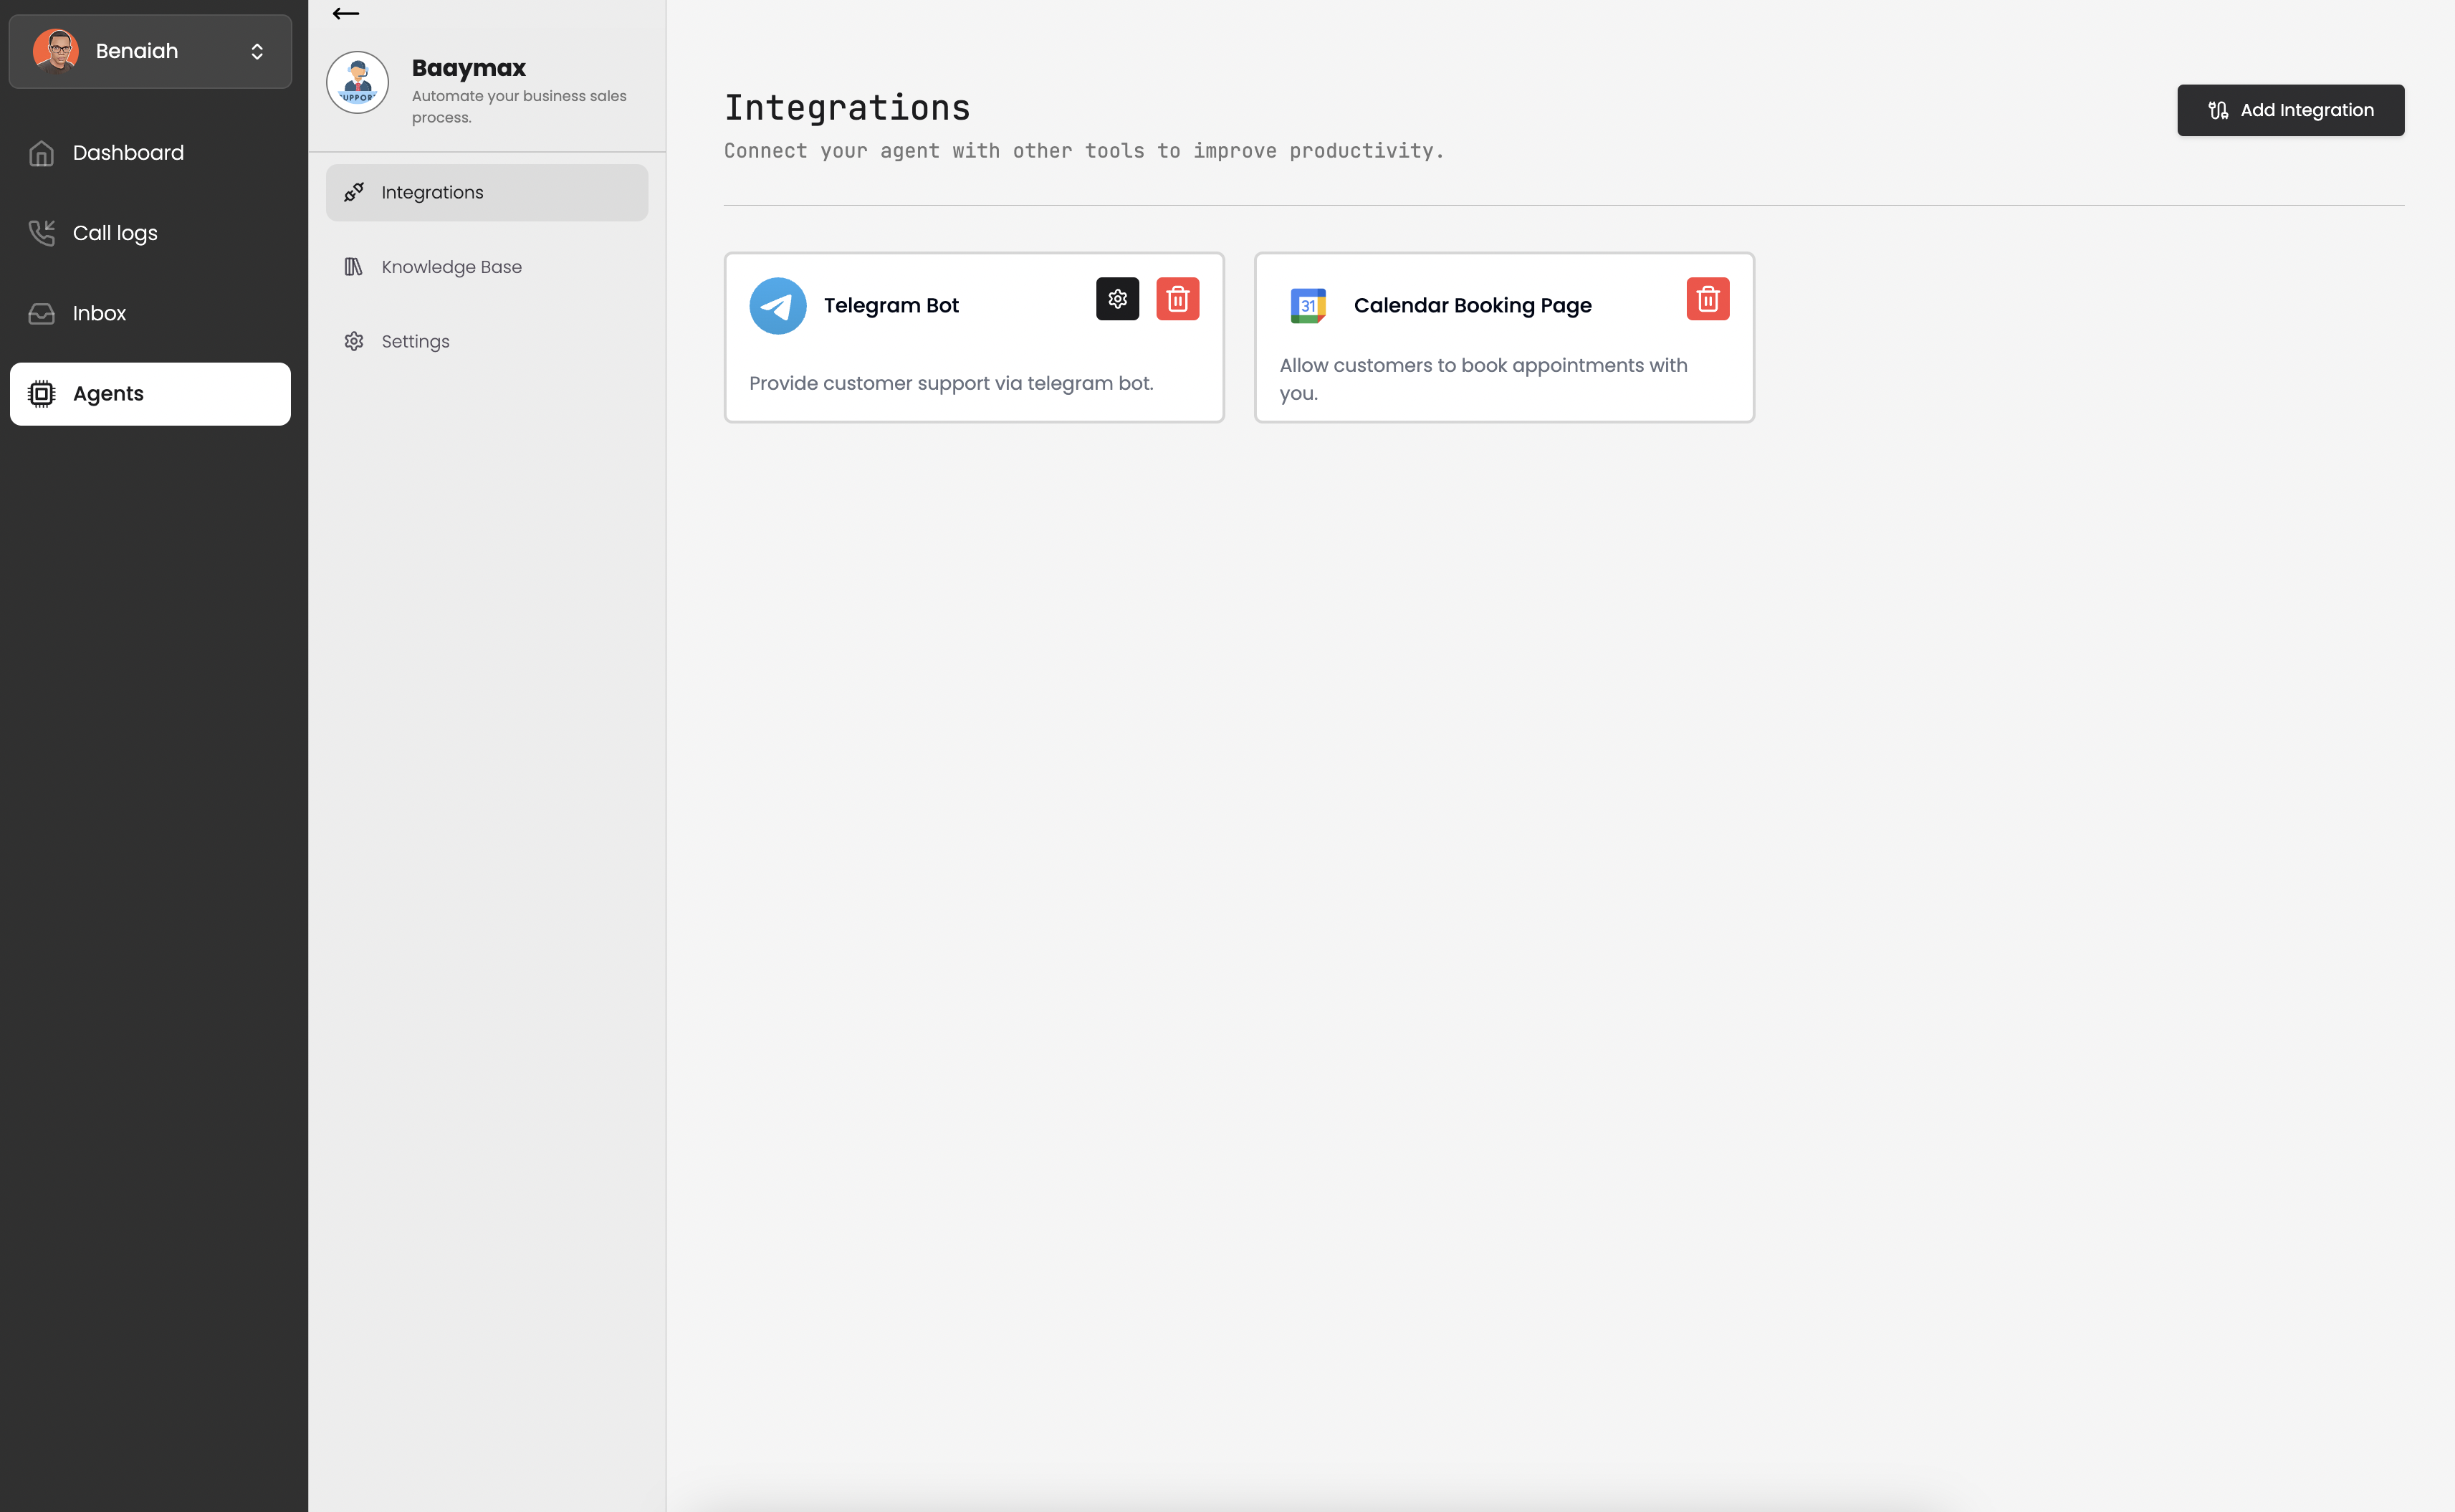
Task: Click the Baaymax agent avatar
Action: 357,83
